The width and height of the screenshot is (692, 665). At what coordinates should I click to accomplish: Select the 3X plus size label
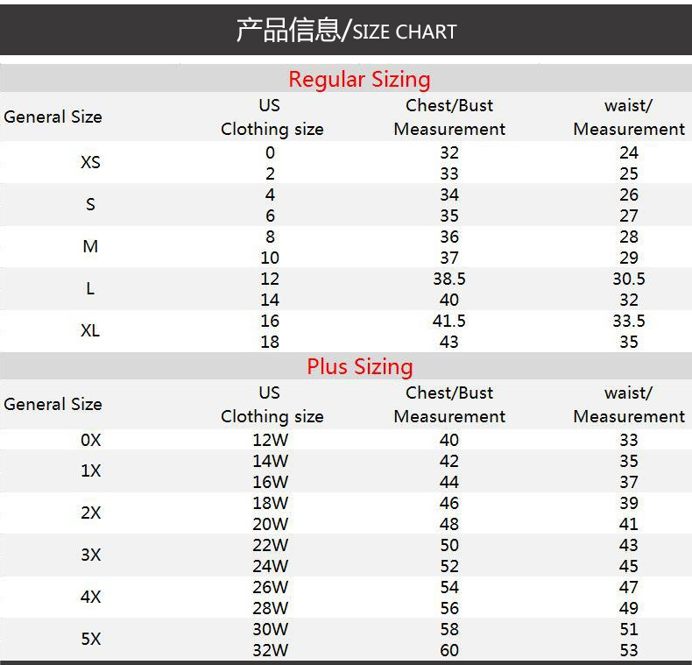90,555
